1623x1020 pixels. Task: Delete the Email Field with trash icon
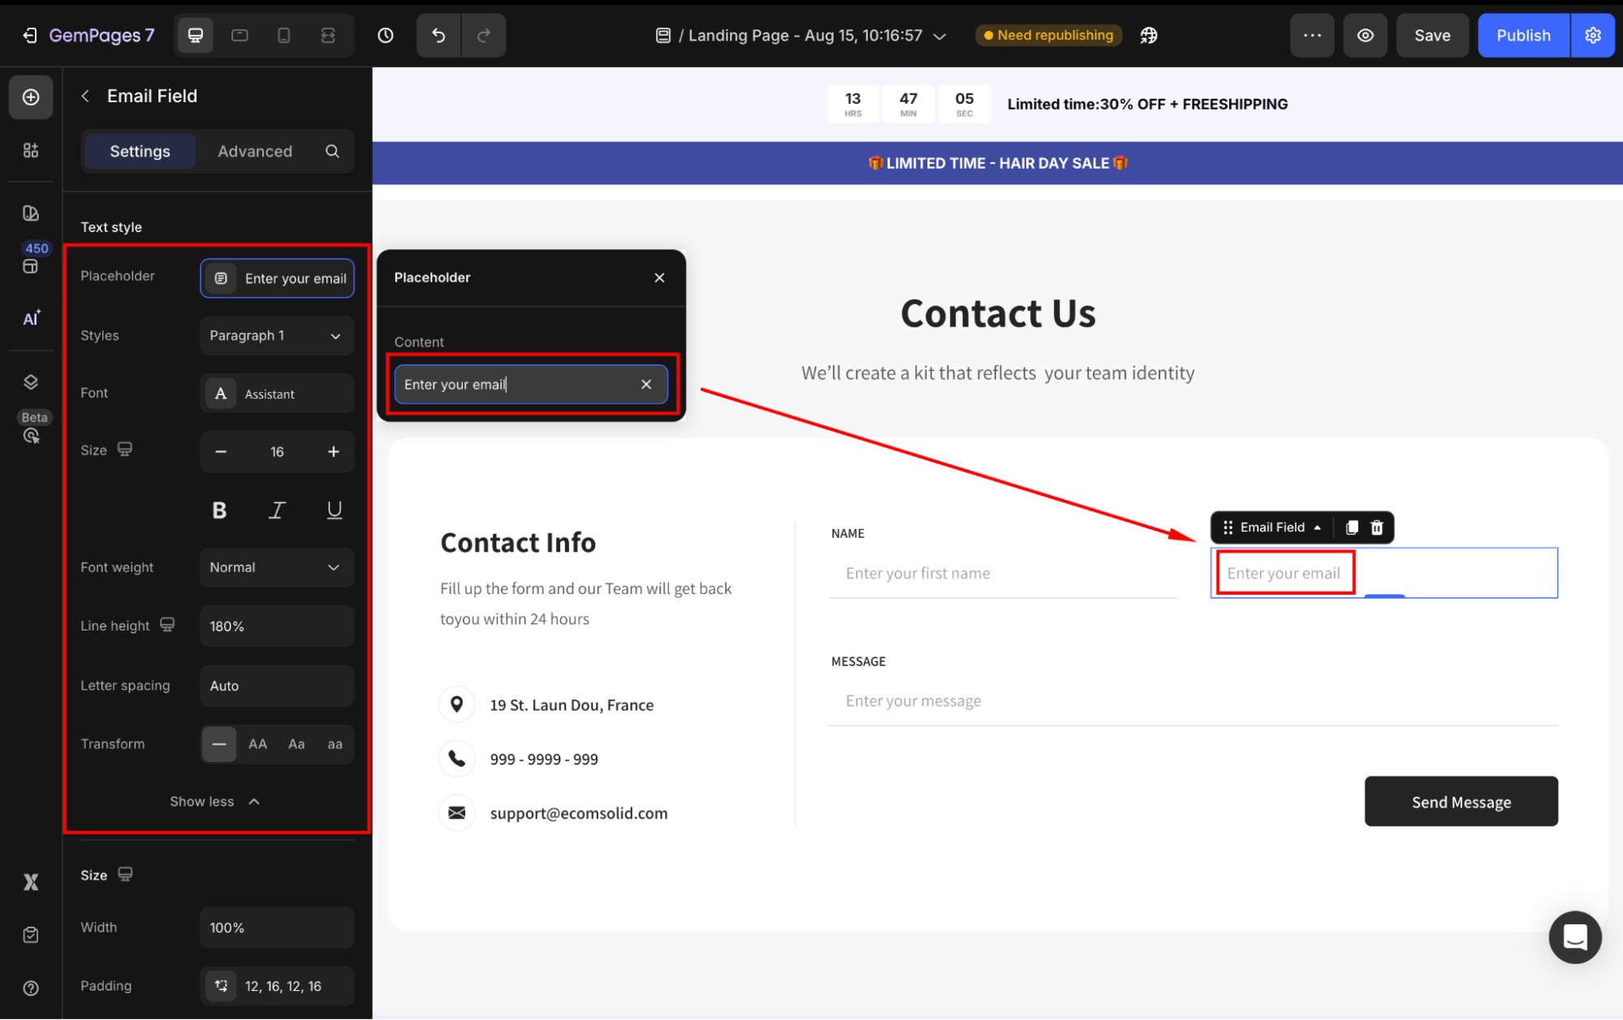pyautogui.click(x=1377, y=527)
